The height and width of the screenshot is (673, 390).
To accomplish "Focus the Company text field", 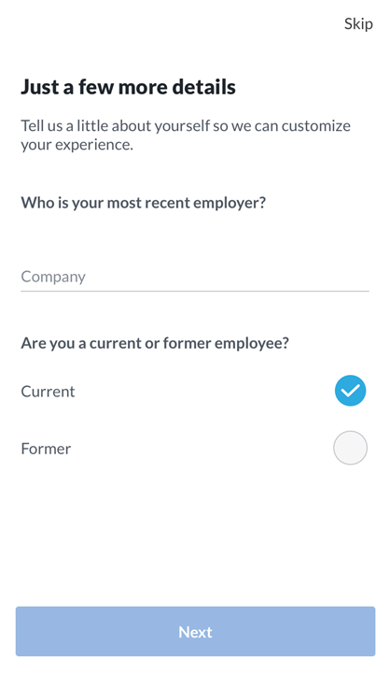I will [195, 277].
